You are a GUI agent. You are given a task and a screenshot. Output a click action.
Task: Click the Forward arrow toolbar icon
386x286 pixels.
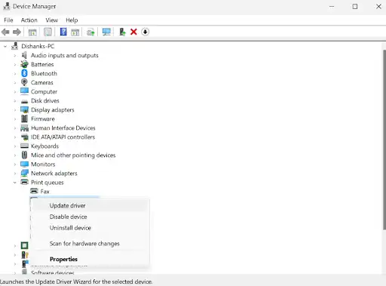pyautogui.click(x=17, y=32)
